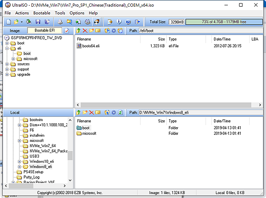Delete with red X in Local toolbar

[x=91, y=112]
